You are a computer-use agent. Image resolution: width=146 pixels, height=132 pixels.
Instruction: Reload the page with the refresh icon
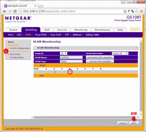click(x=15, y=11)
